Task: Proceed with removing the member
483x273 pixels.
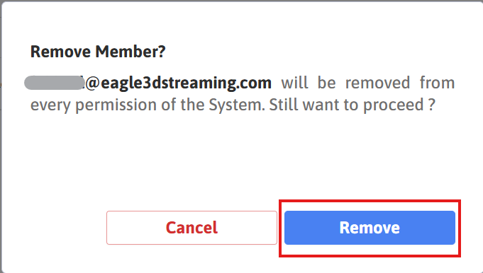Action: pyautogui.click(x=370, y=228)
